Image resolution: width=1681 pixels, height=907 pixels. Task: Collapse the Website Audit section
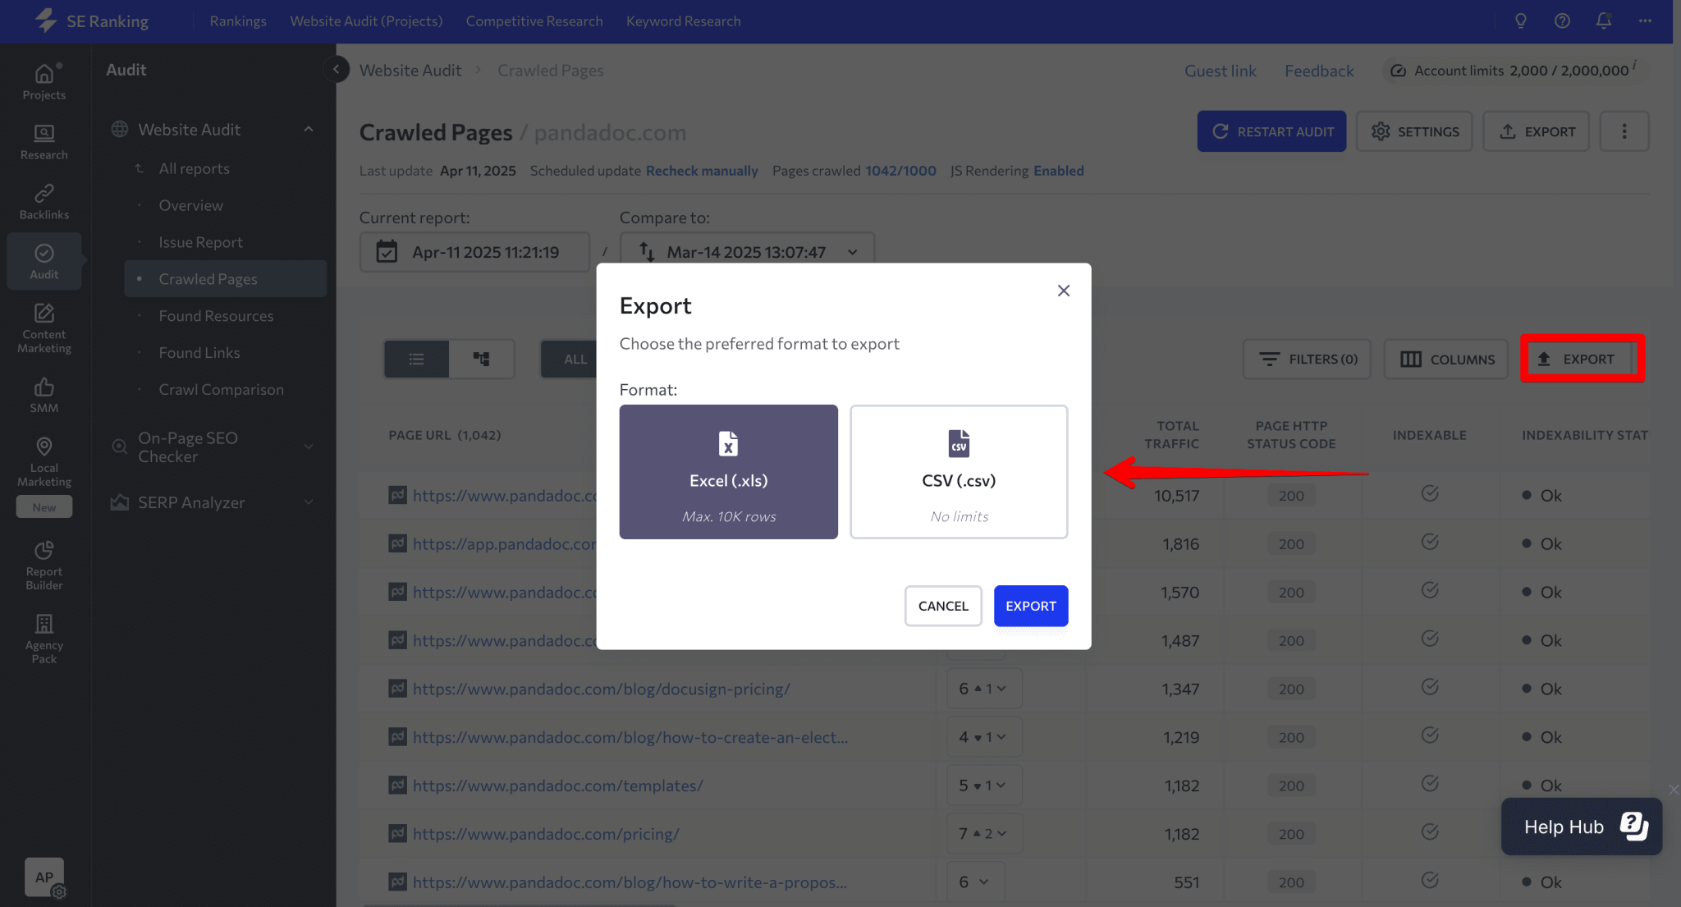coord(309,129)
